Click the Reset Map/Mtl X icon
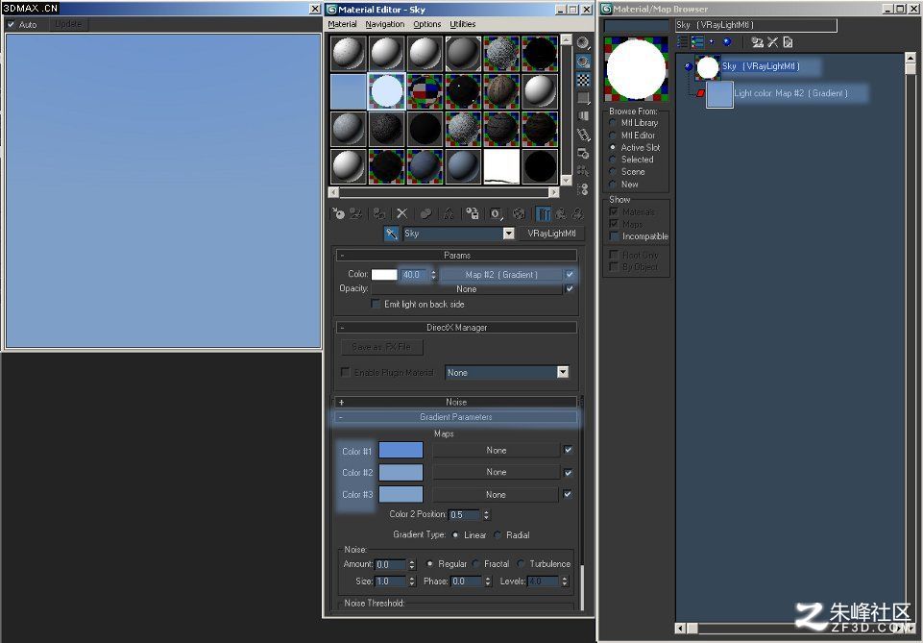Image resolution: width=923 pixels, height=643 pixels. click(402, 213)
